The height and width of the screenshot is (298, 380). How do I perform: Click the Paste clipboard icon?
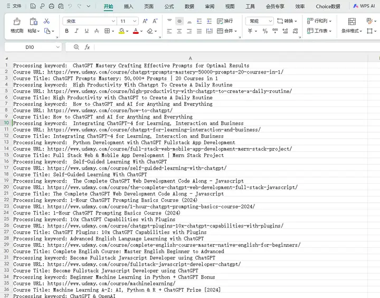tap(33, 22)
